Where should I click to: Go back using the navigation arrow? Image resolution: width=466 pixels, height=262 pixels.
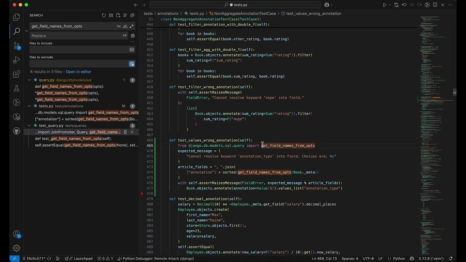136,5
